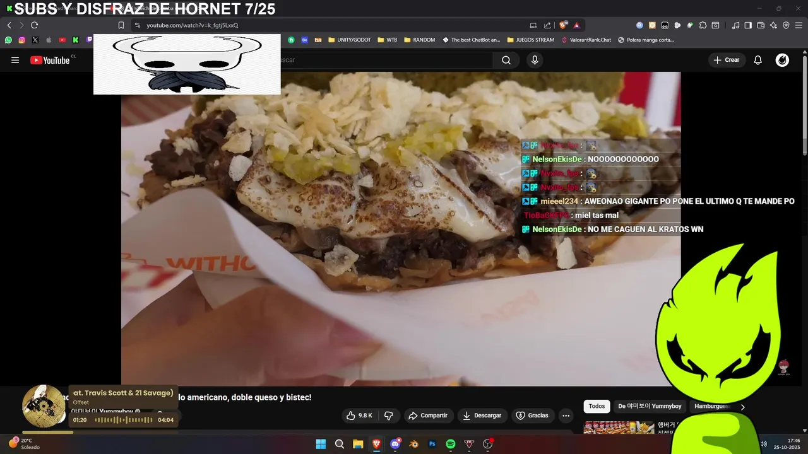808x454 pixels.
Task: Open the RANDOM bookmarks folder
Action: (419, 40)
